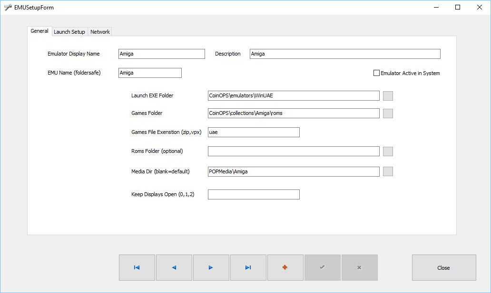Click Keep Displays Open input box
Screen dimensions: 491x293
254,195
